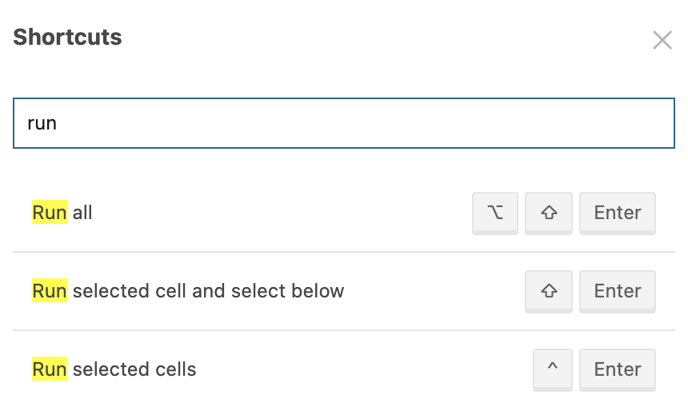Image resolution: width=688 pixels, height=403 pixels.
Task: Click the Control caret icon for Run selected cells
Action: 553,369
